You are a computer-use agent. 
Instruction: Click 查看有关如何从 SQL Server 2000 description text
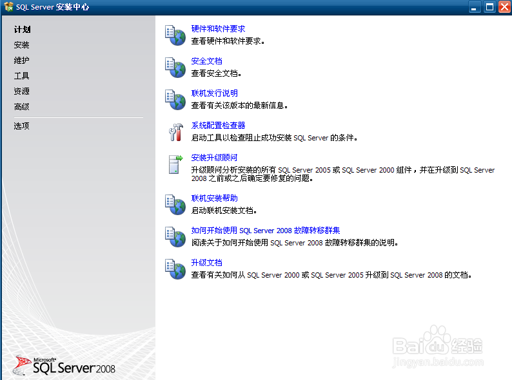click(331, 275)
